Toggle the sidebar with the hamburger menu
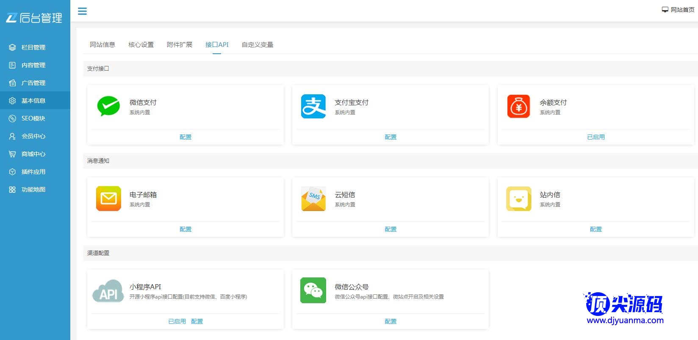Image resolution: width=698 pixels, height=340 pixels. [x=82, y=11]
